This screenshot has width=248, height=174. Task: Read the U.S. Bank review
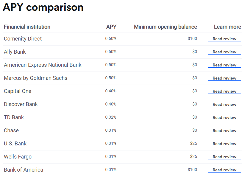[x=224, y=144]
